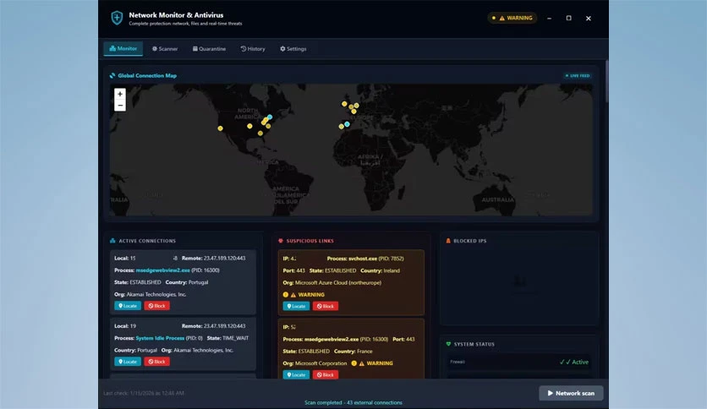
Task: Click the LIVE FEED indicator
Action: coord(578,76)
